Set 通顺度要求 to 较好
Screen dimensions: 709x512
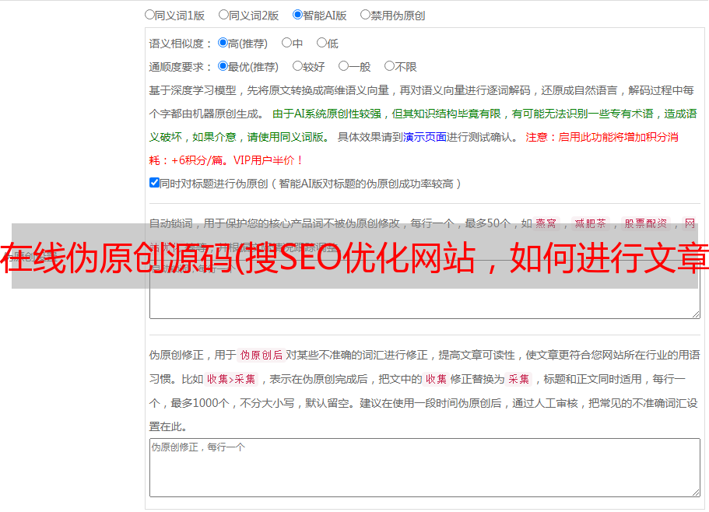[297, 66]
